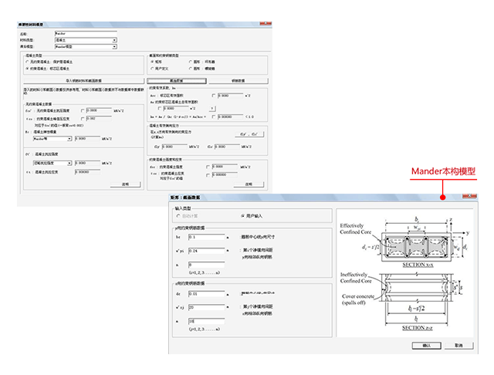Image resolution: width=494 pixels, height=375 pixels.
Task: Close the rectangular section data dialog
Action: pyautogui.click(x=469, y=196)
